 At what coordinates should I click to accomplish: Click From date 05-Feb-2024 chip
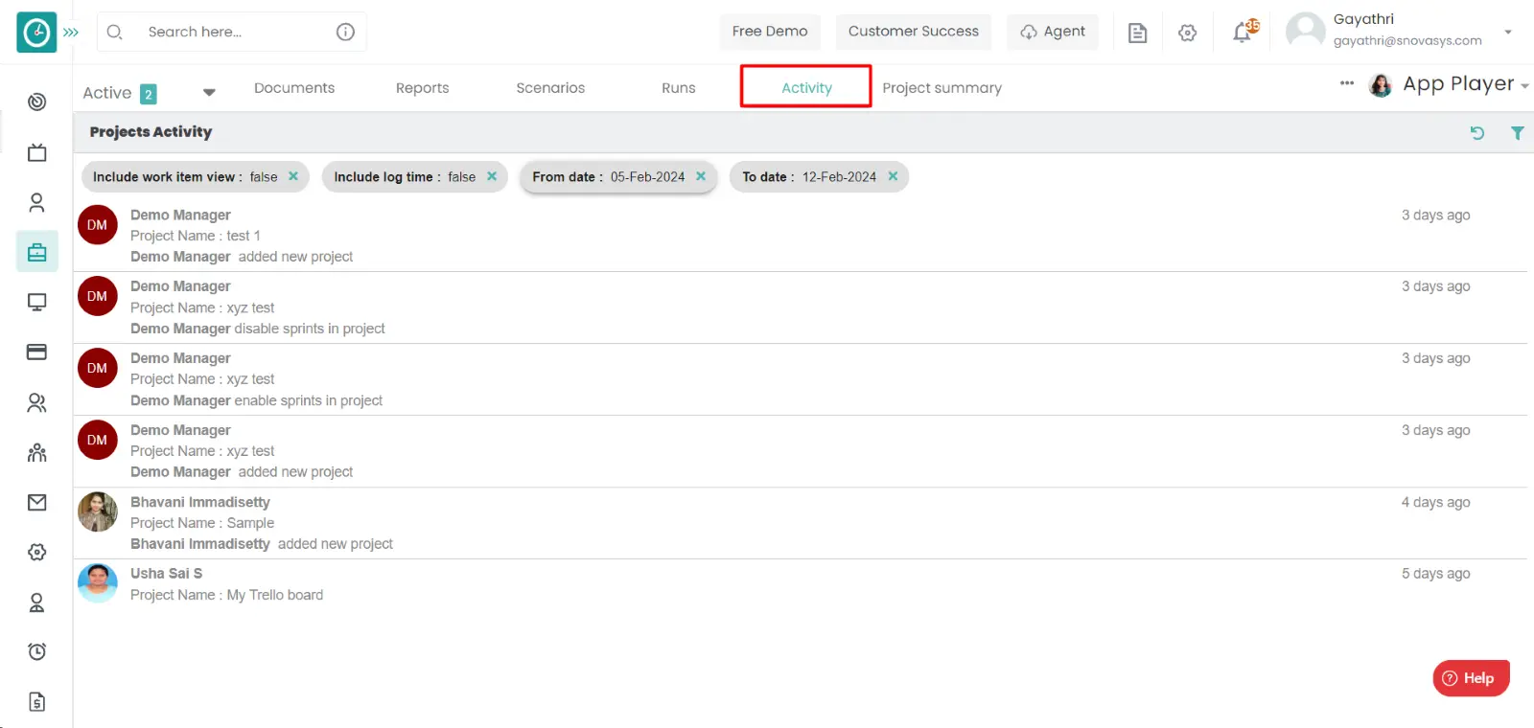618,177
